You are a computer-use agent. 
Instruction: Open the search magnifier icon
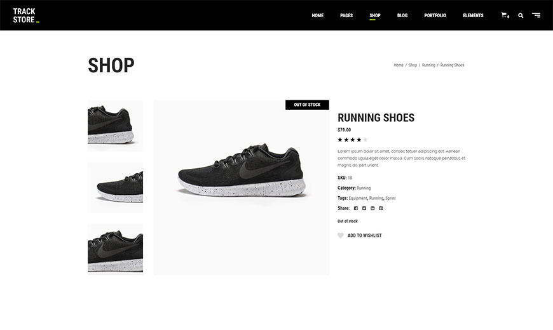pyautogui.click(x=521, y=15)
